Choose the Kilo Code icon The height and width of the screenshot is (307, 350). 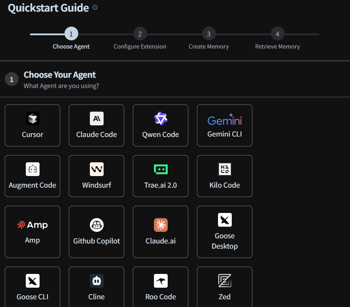pos(225,169)
